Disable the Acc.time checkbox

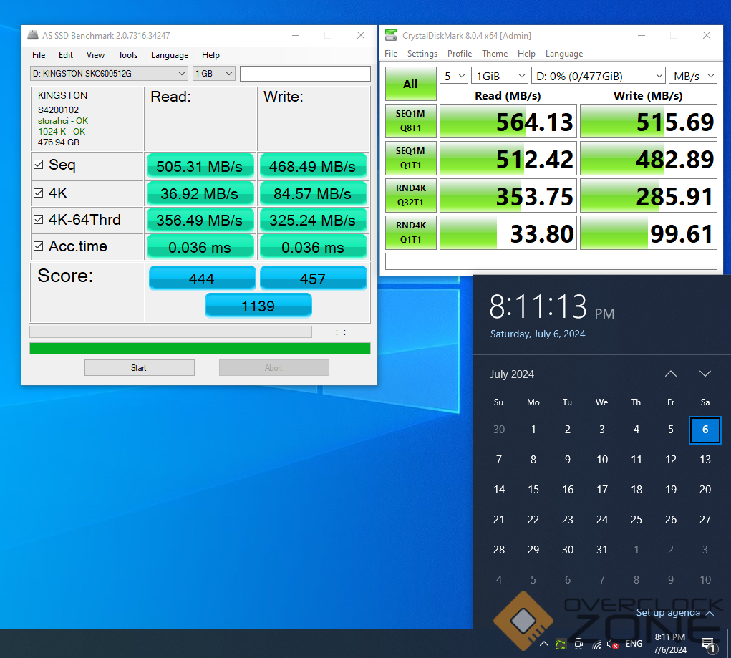tap(39, 246)
